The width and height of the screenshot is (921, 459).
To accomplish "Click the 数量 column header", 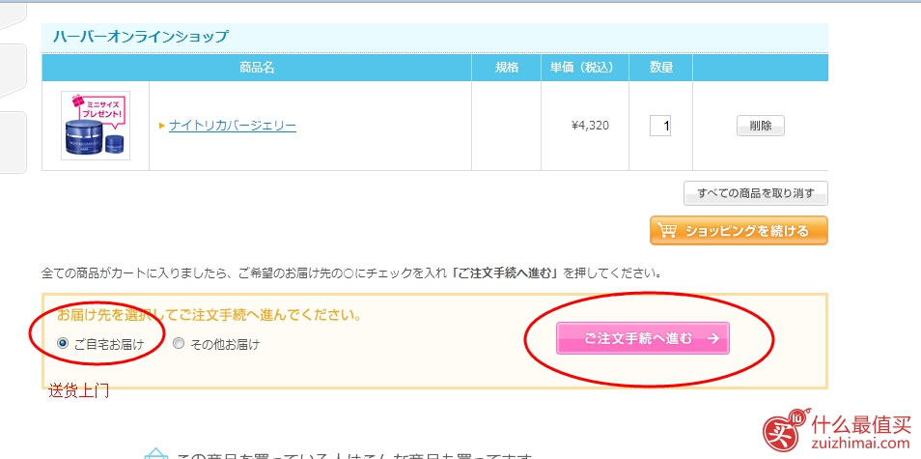I will pyautogui.click(x=660, y=68).
